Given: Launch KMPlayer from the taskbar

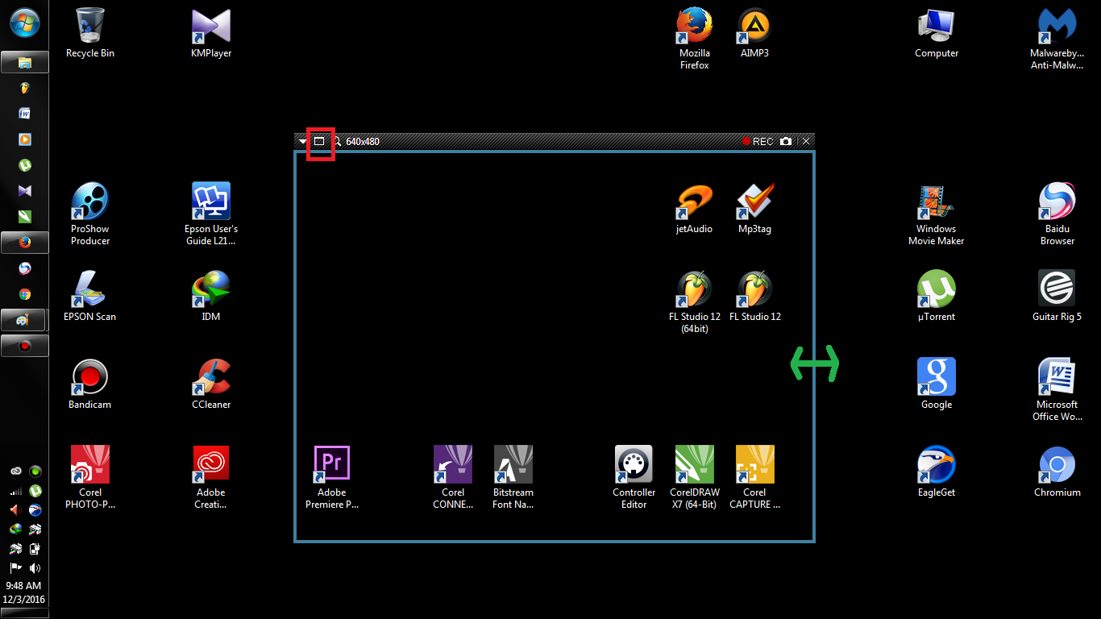Looking at the screenshot, I should pos(25,191).
